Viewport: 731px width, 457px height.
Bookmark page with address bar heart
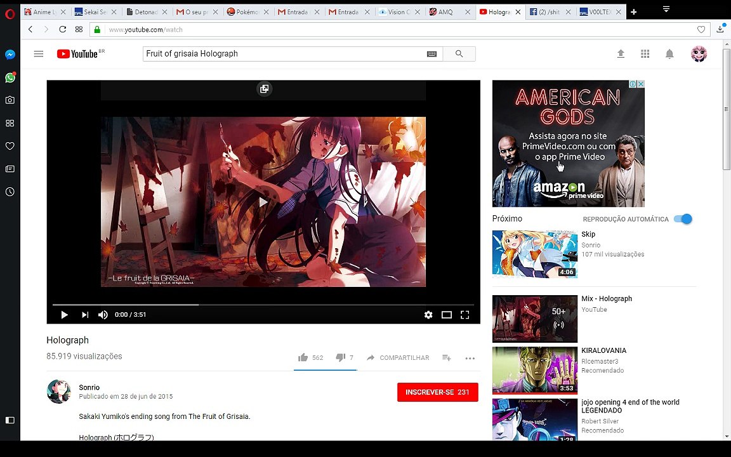[701, 29]
